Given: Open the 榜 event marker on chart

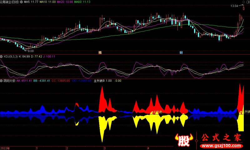Looking at the screenshot, I should (x=100, y=52).
